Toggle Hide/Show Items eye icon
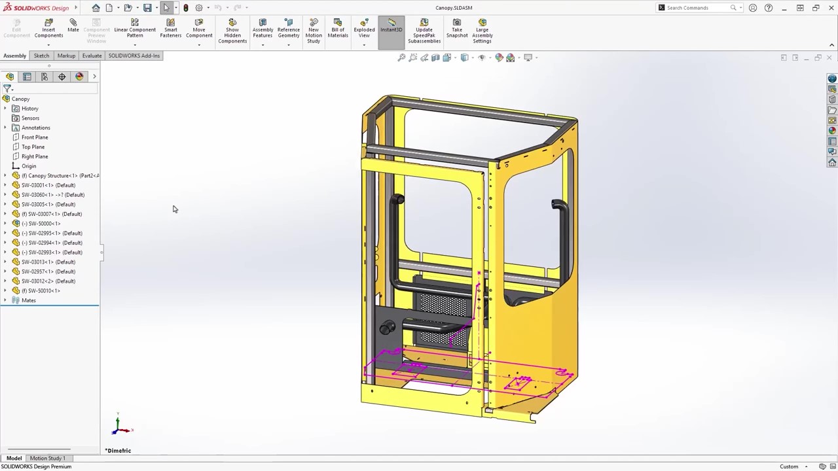 [x=482, y=58]
